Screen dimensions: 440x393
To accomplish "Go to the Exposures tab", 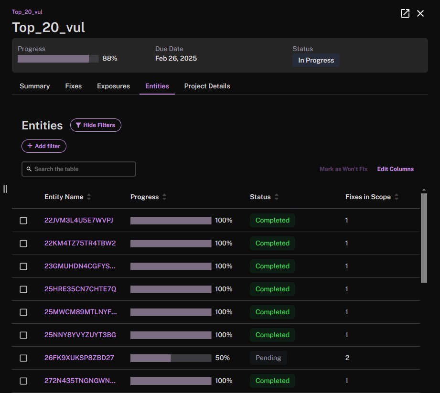I will (113, 86).
